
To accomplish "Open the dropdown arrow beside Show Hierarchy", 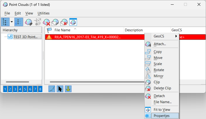I will tap(12, 22).
